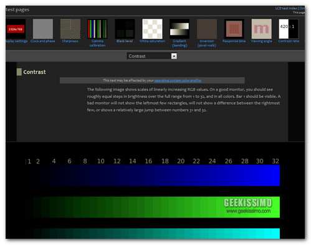Open the Viewing angle thumbnail
311x245 pixels.
(x=262, y=29)
